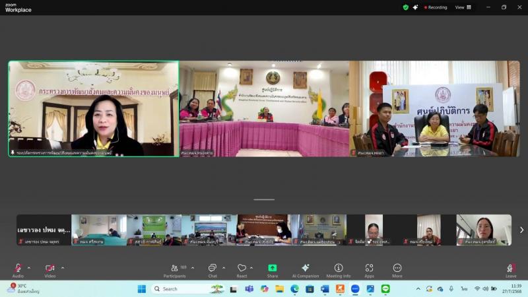
Task: Open AI Companion
Action: tap(306, 271)
